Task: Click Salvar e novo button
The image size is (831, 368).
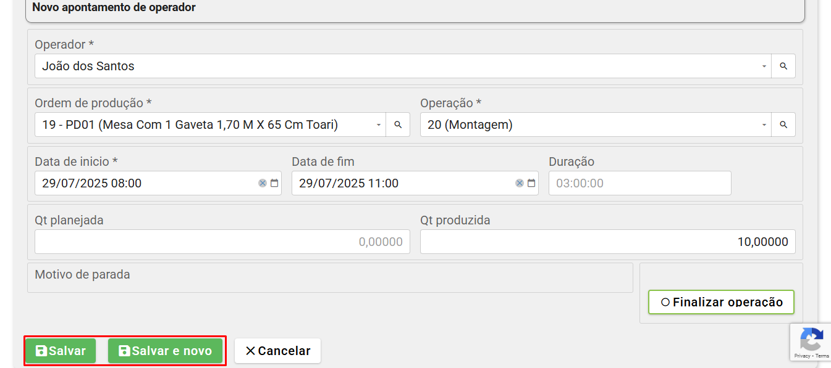Action: tap(165, 351)
